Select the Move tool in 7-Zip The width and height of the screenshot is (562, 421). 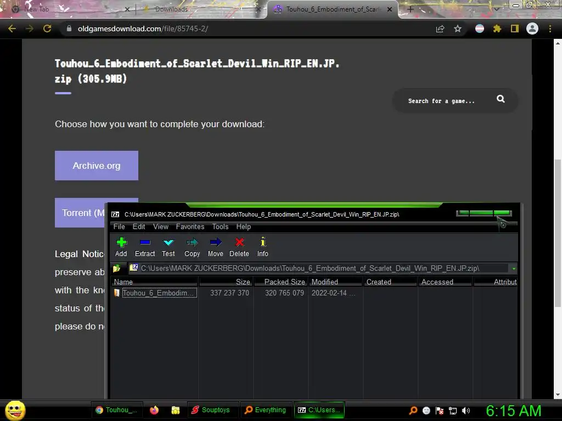pyautogui.click(x=215, y=247)
